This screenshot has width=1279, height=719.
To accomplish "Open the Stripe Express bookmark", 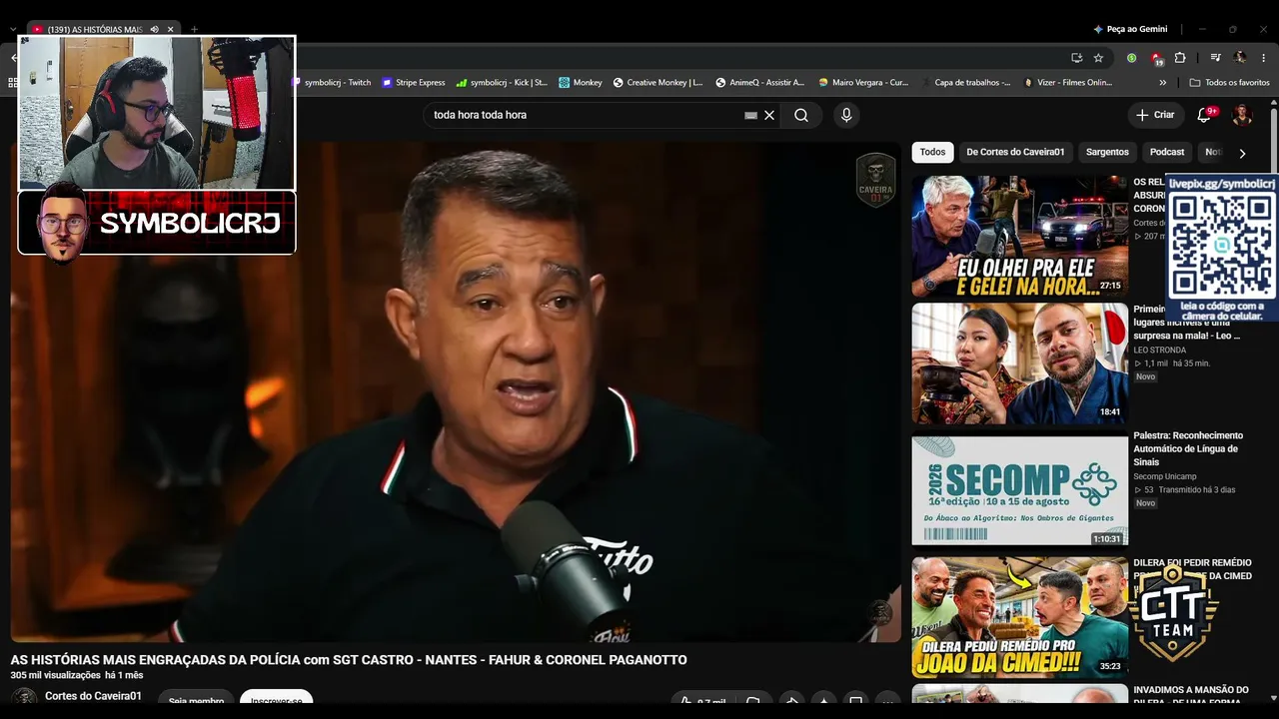I will (414, 83).
